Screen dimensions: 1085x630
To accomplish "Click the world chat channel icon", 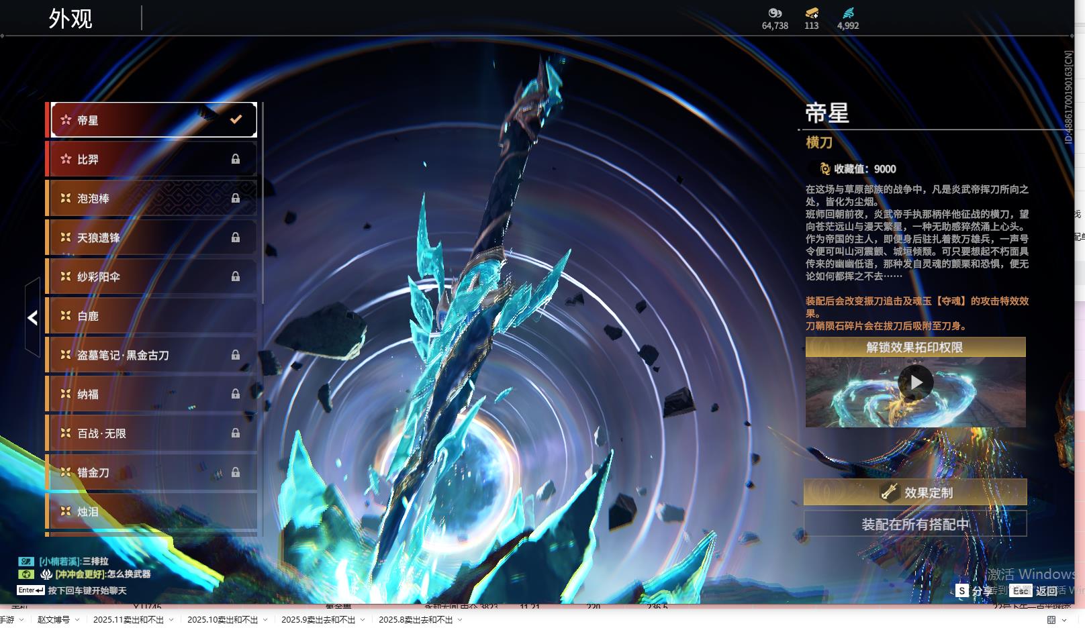I will tap(26, 574).
